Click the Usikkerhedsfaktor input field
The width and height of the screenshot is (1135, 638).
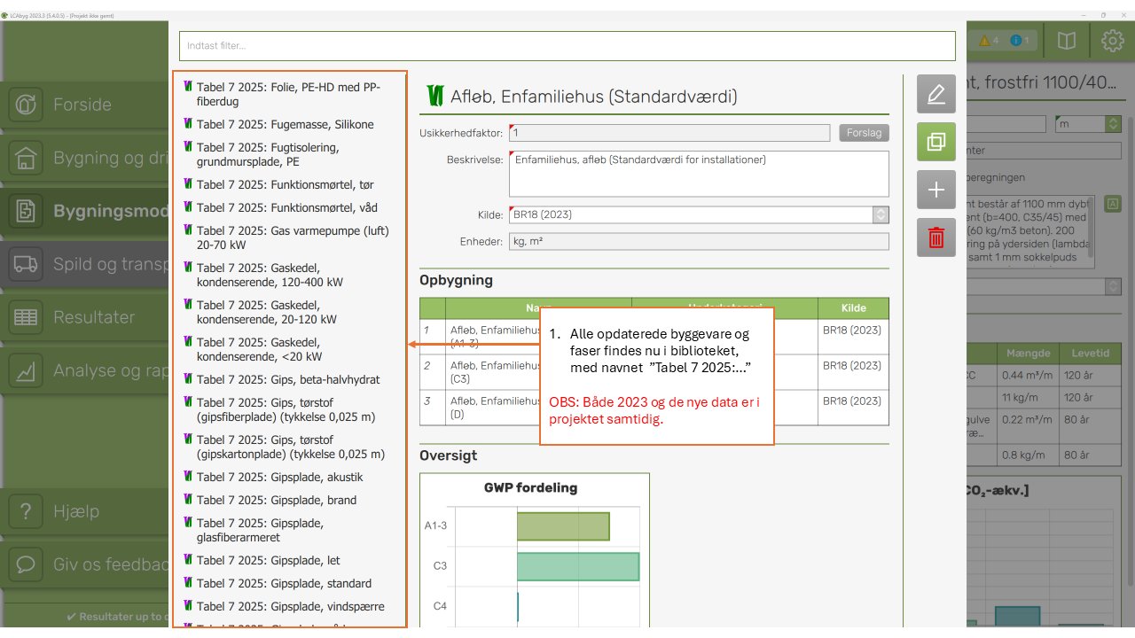point(669,133)
